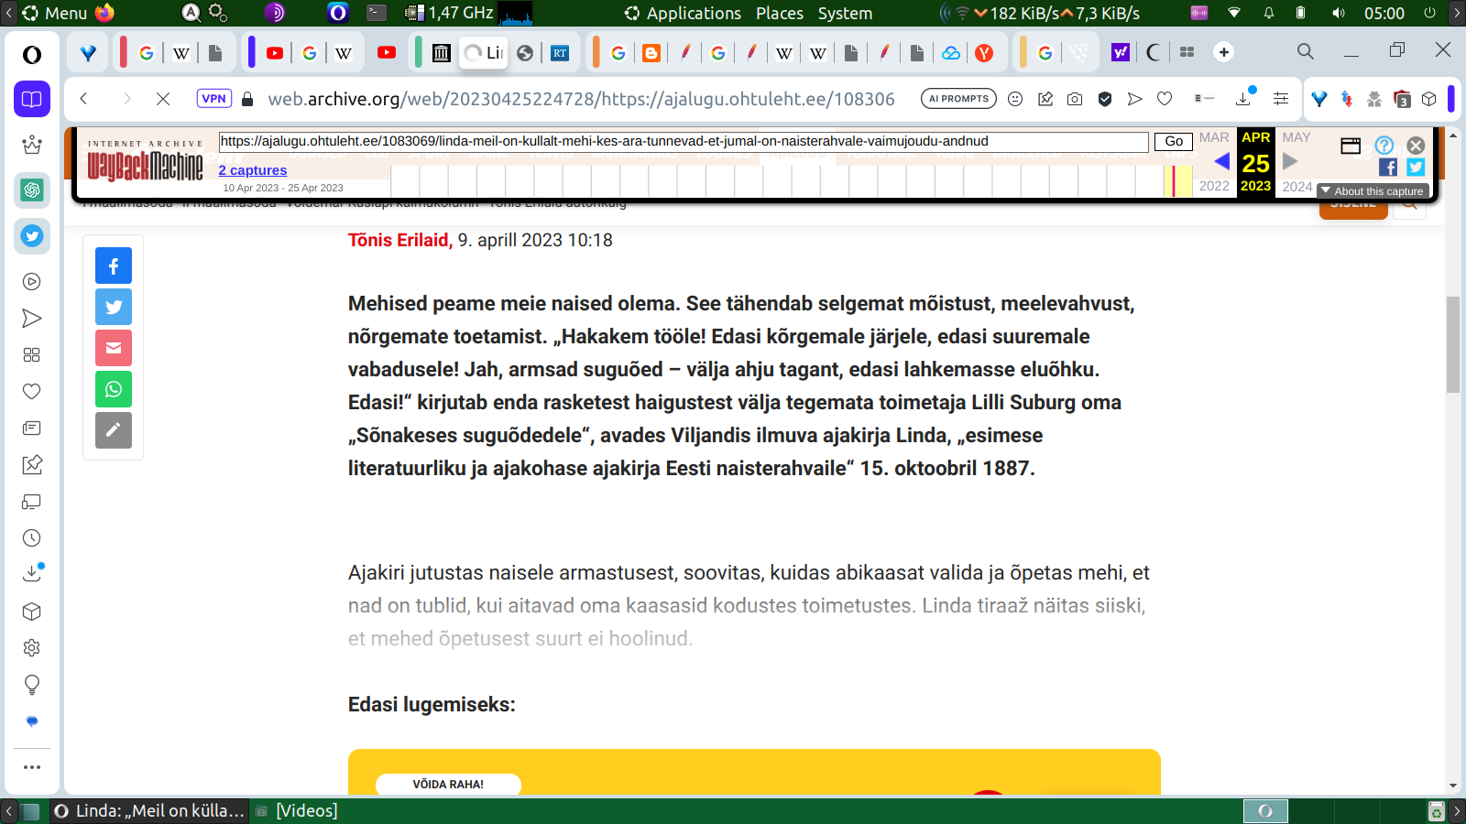This screenshot has height=824, width=1466.
Task: Click the page's vertical scrollbar thumb
Action: [1453, 344]
